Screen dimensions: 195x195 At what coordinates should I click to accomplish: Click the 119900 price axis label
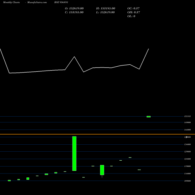coord(188,166)
